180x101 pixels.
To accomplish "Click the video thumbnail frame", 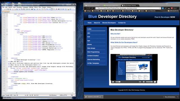I will coord(134,67).
